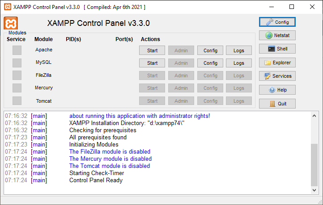The width and height of the screenshot is (323, 205).
Task: Click the log scrollbar up arrow
Action: click(x=314, y=116)
